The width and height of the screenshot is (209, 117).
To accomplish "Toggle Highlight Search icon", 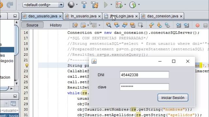I will click(x=133, y=25).
